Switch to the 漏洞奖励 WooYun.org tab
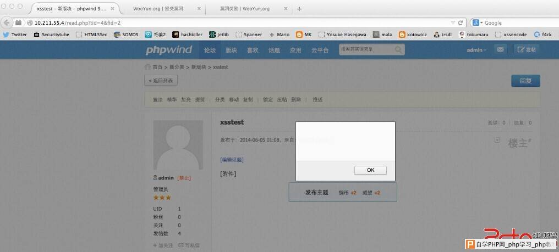The image size is (559, 252). click(244, 9)
